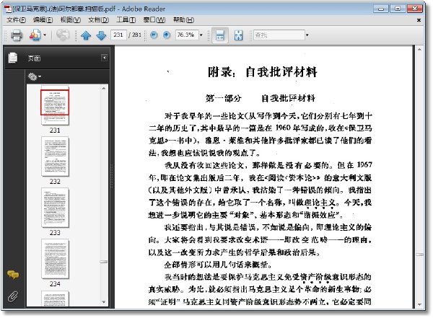Open the Pages panel gear options menu
This screenshot has height=318, width=433.
tap(35, 76)
